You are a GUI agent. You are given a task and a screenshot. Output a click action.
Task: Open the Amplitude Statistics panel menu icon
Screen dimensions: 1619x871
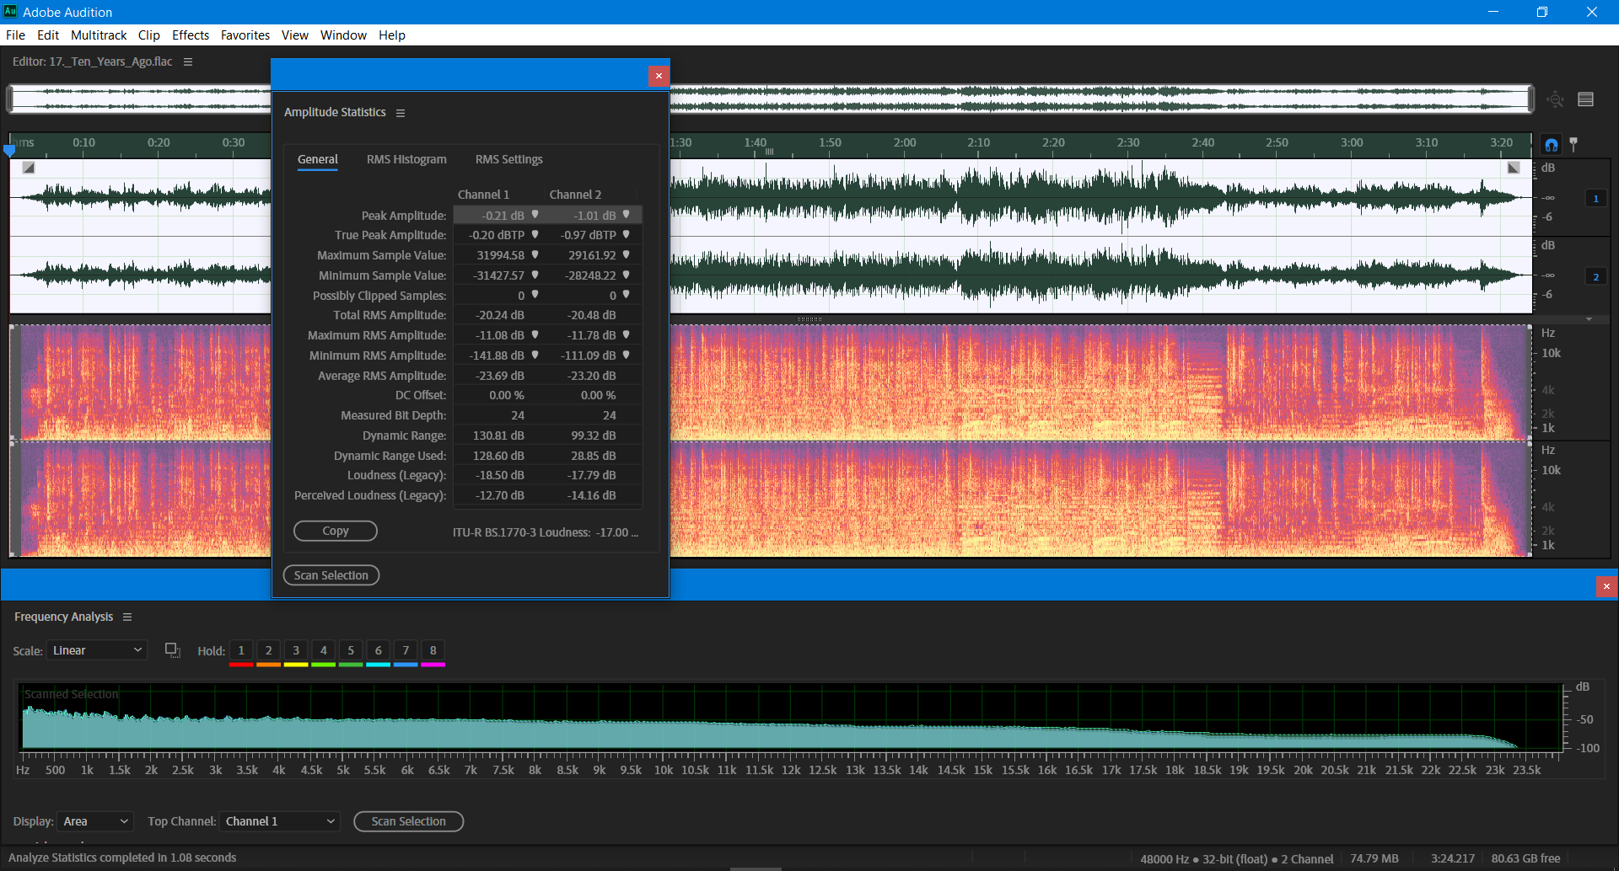coord(401,112)
